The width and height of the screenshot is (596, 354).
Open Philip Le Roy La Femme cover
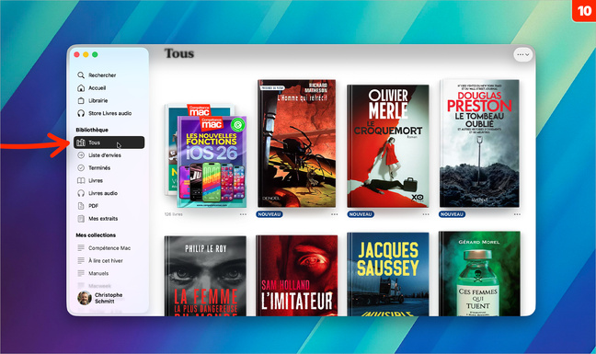click(x=205, y=276)
